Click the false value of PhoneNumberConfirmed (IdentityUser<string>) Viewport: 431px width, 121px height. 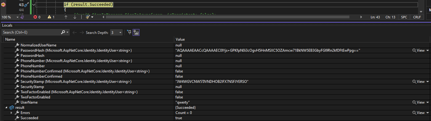coord(179,71)
